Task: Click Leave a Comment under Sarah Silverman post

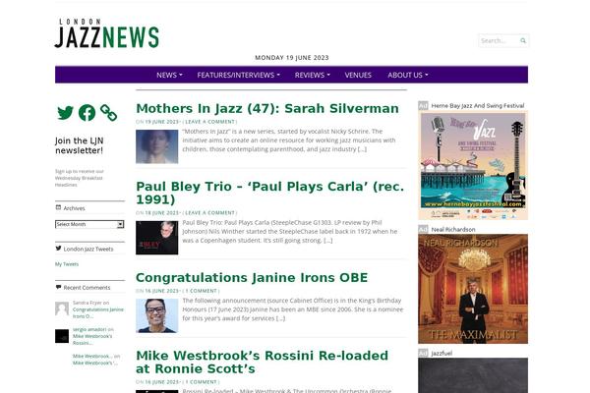Action: tap(209, 122)
